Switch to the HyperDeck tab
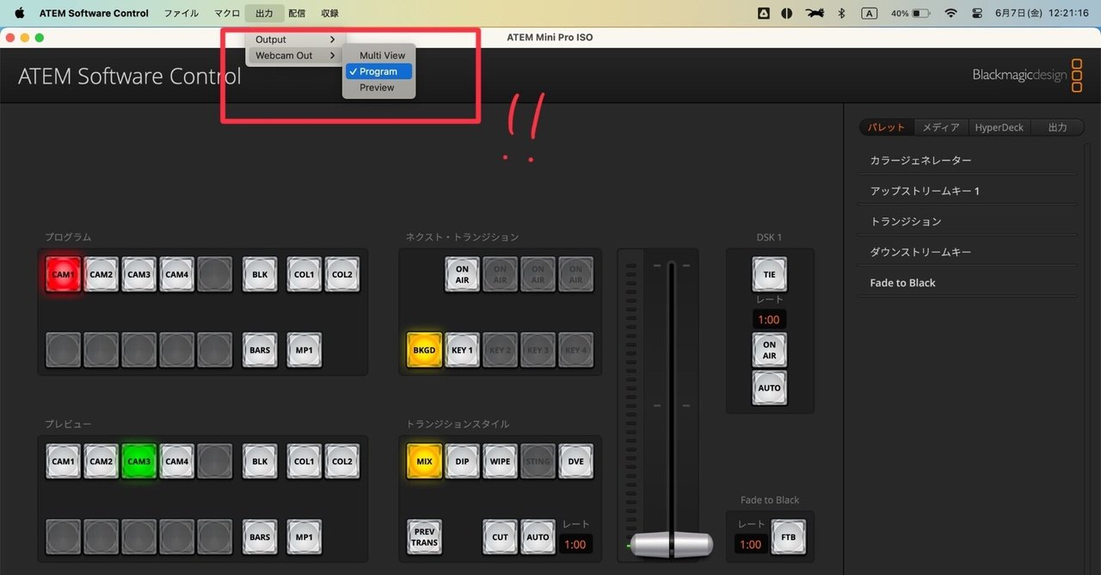 click(1000, 127)
